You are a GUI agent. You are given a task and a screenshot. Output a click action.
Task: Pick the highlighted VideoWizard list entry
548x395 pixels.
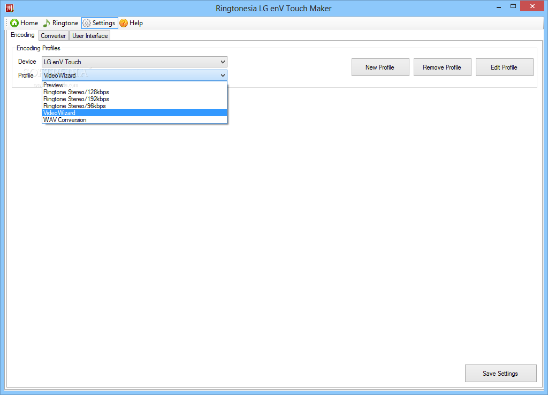coord(134,113)
